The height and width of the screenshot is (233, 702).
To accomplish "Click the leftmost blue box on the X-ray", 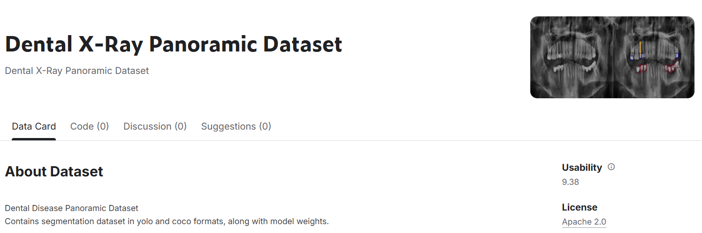I will click(632, 58).
